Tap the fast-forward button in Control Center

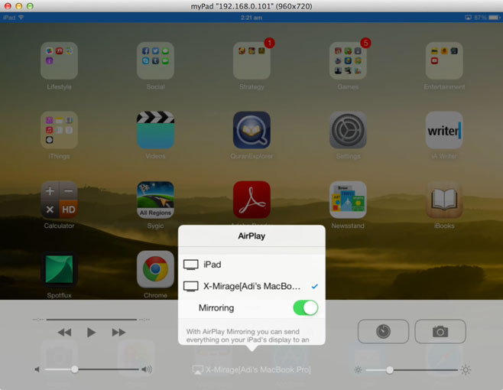(118, 332)
